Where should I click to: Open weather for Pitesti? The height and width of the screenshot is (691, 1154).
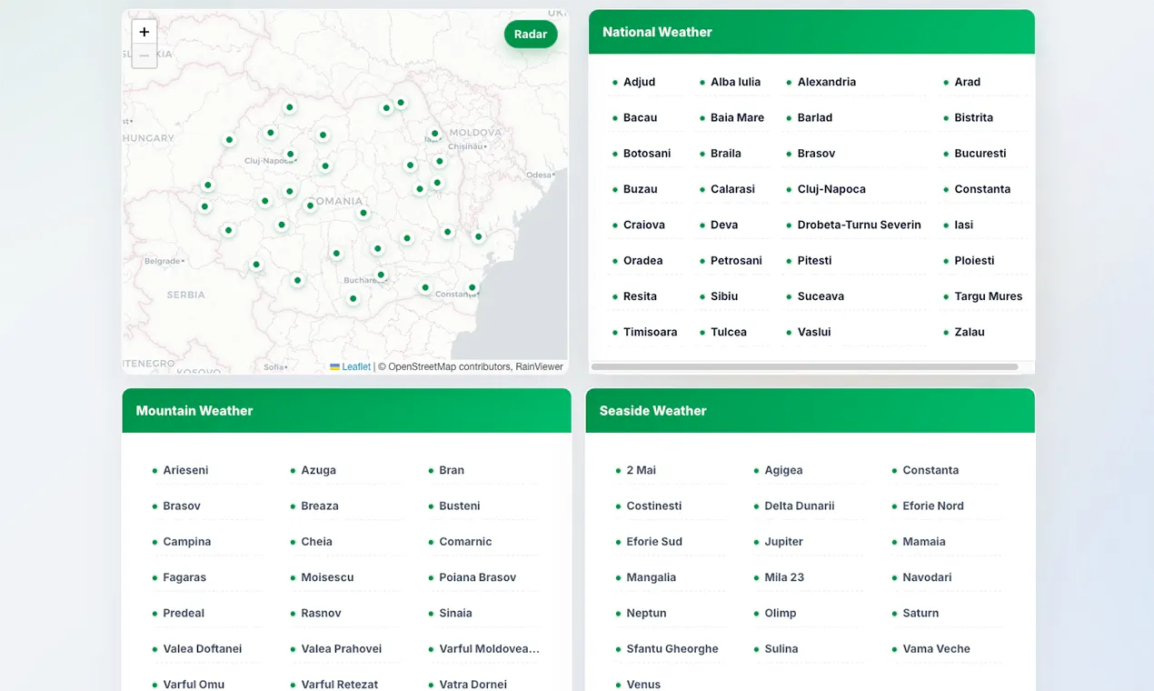814,261
